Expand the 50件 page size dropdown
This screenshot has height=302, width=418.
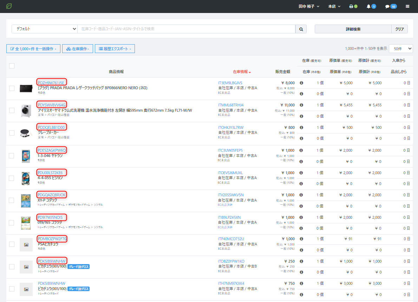click(x=400, y=49)
